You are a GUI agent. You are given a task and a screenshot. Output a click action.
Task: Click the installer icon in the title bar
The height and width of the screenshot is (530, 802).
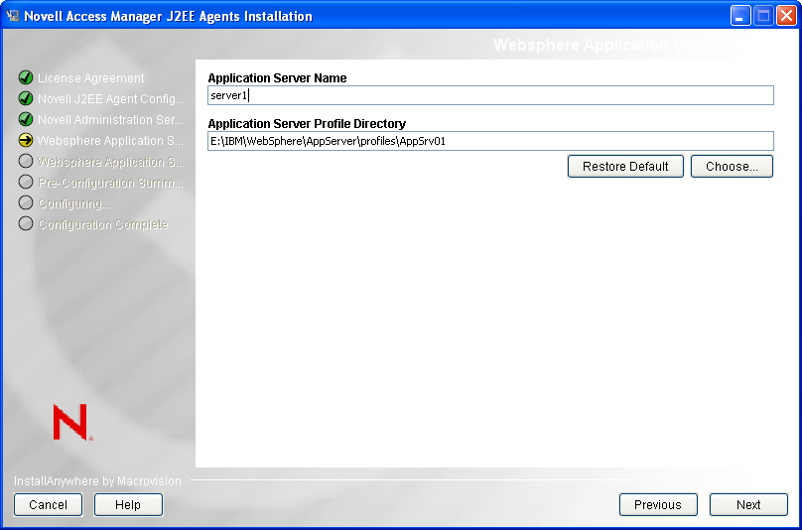pos(13,16)
